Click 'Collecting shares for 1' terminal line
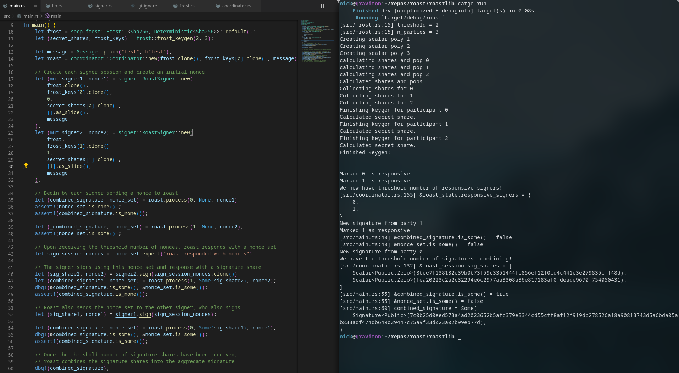The height and width of the screenshot is (373, 679). click(x=376, y=96)
